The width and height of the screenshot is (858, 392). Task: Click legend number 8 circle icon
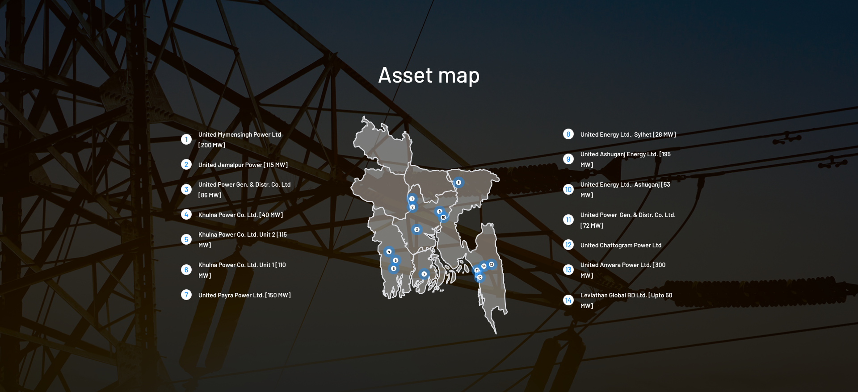point(568,134)
